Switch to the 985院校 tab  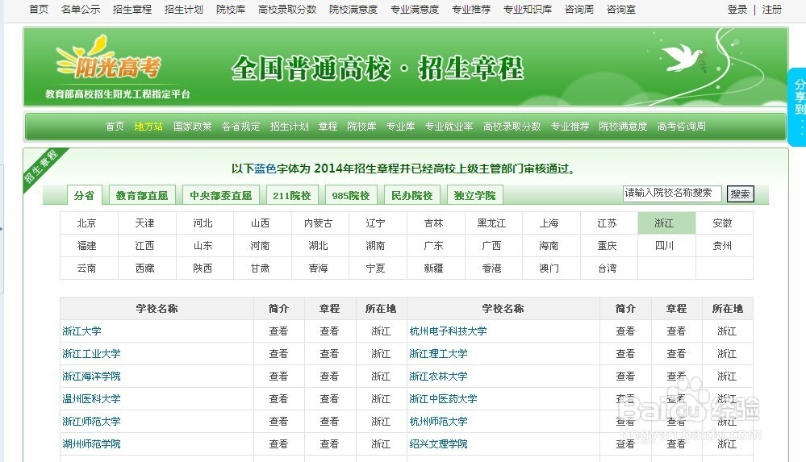pyautogui.click(x=351, y=195)
